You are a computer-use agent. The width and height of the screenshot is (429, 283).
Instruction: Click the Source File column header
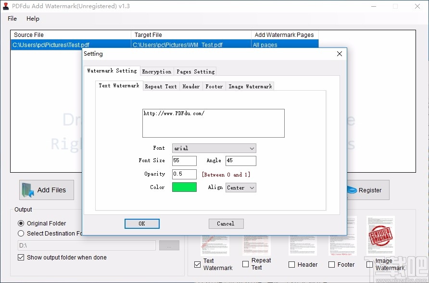click(71, 35)
